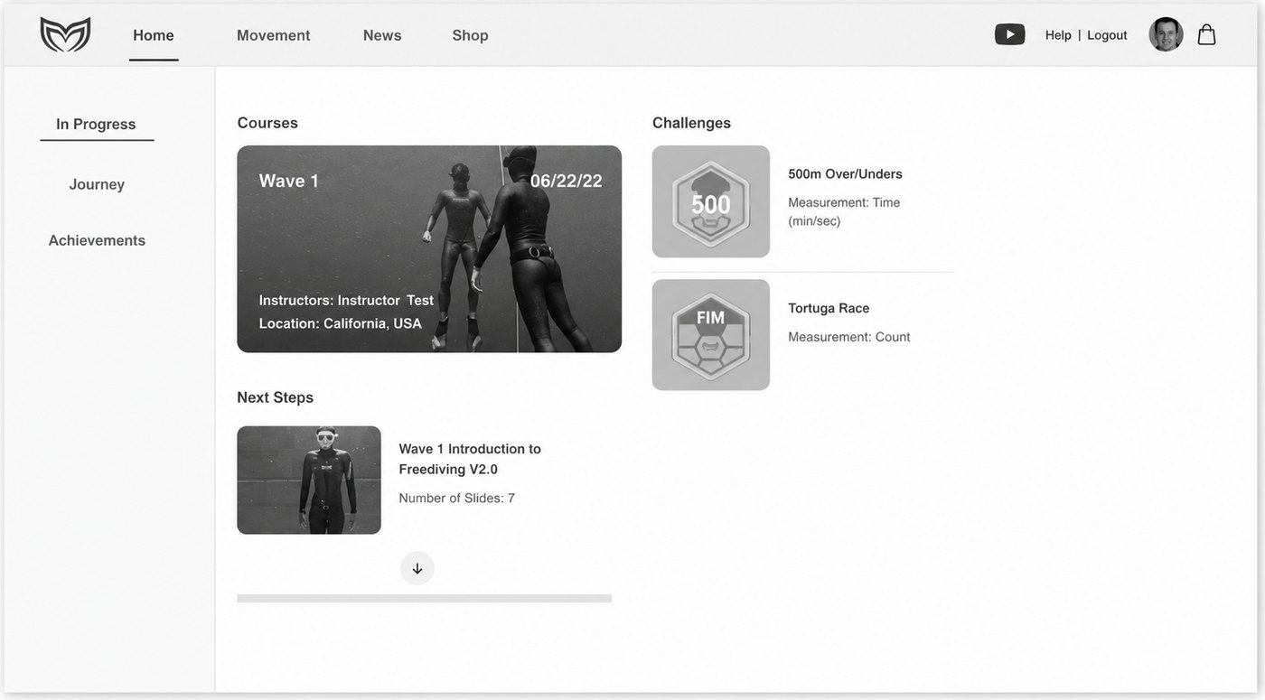The height and width of the screenshot is (700, 1265).
Task: Open Achievements in the sidebar
Action: coord(97,240)
